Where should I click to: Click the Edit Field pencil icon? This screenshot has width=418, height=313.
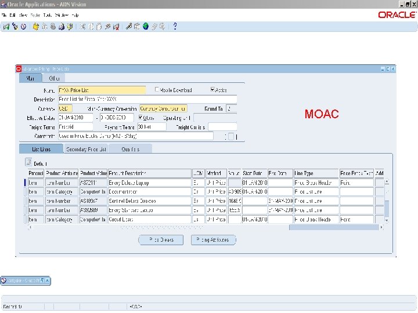tap(129, 27)
